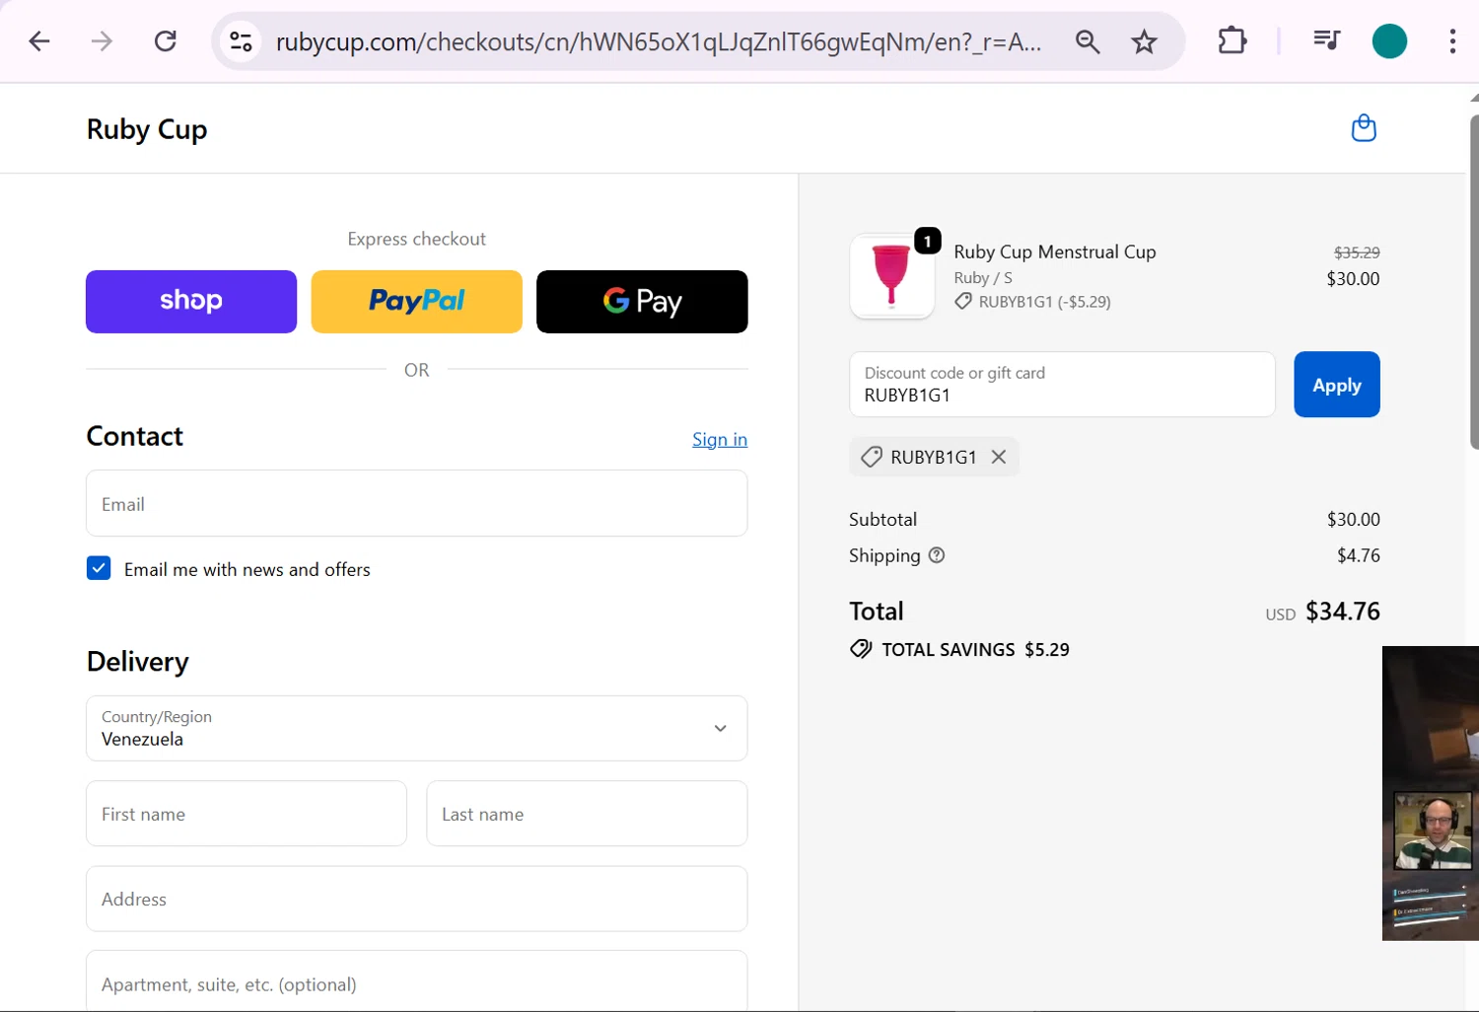This screenshot has height=1012, width=1479.
Task: Click the browser forward arrow
Action: click(x=102, y=41)
